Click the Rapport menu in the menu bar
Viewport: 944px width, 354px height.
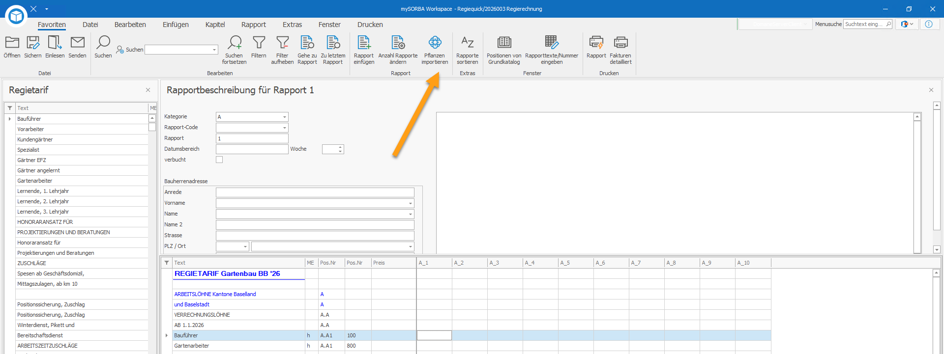254,25
